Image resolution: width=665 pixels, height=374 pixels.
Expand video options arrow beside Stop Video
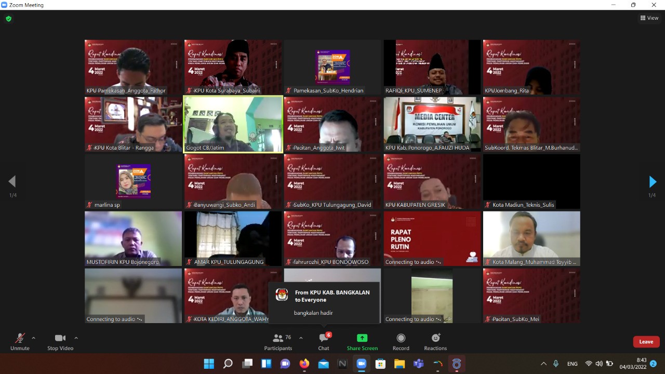(x=76, y=338)
